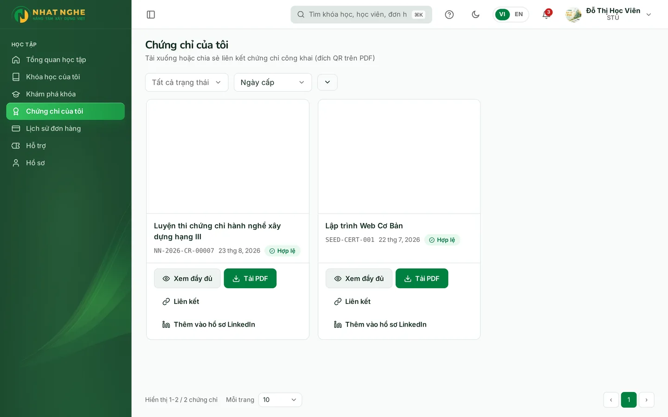Click the ticket icon beside Hỗ trợ
This screenshot has height=417, width=668.
(16, 145)
